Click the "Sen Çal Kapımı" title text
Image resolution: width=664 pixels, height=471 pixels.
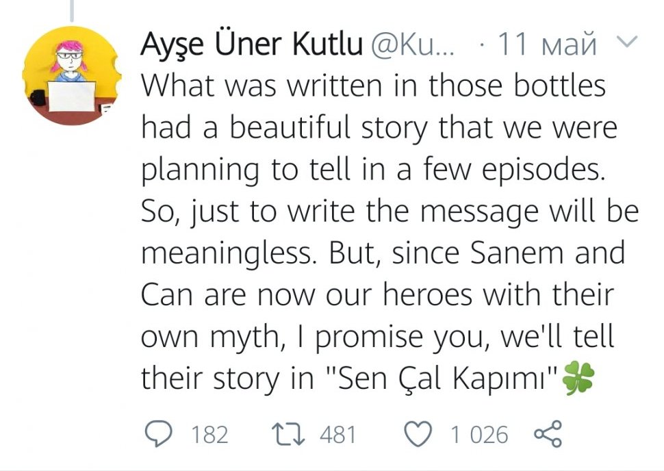437,379
